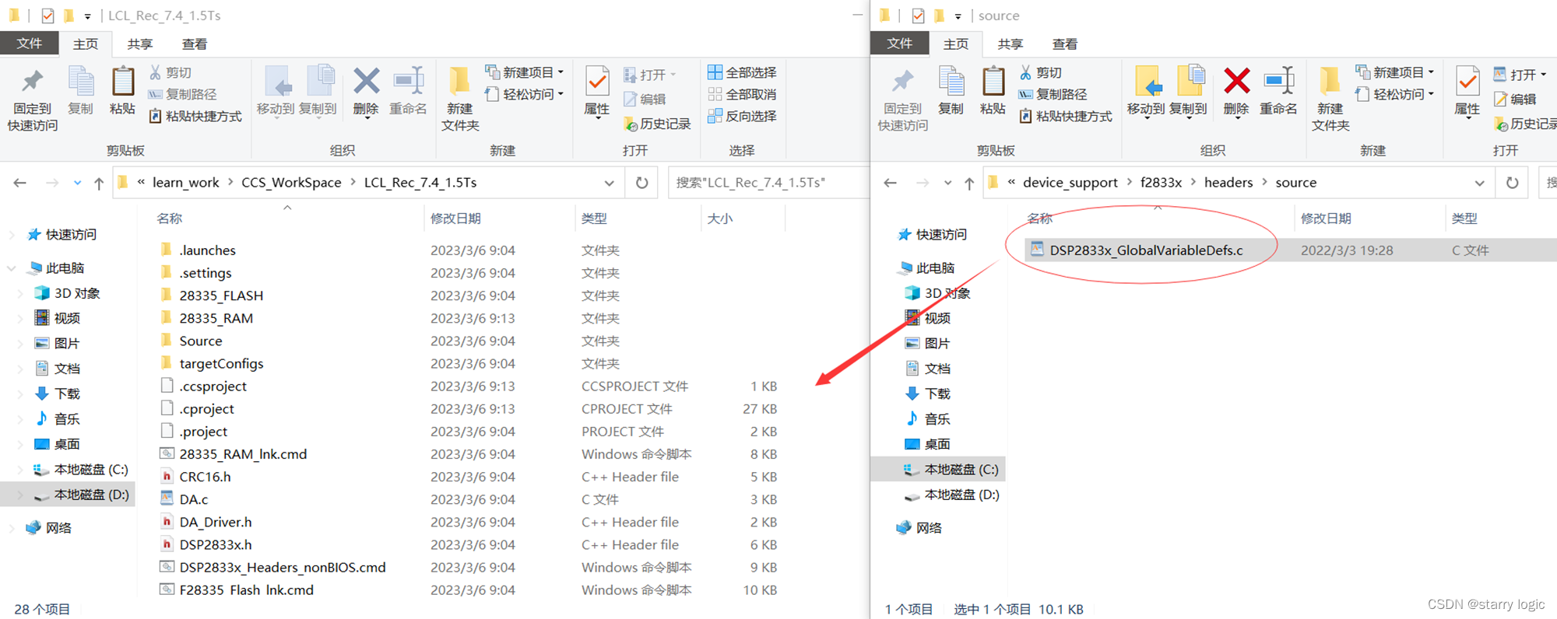Open recent locations dropdown in LCL_Rec window
The width and height of the screenshot is (1557, 619).
pyautogui.click(x=77, y=183)
